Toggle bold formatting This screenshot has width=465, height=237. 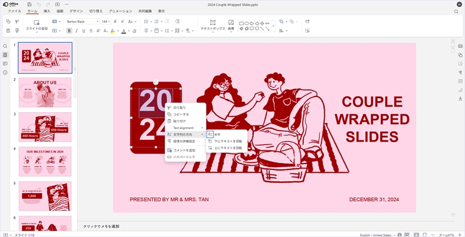70,31
